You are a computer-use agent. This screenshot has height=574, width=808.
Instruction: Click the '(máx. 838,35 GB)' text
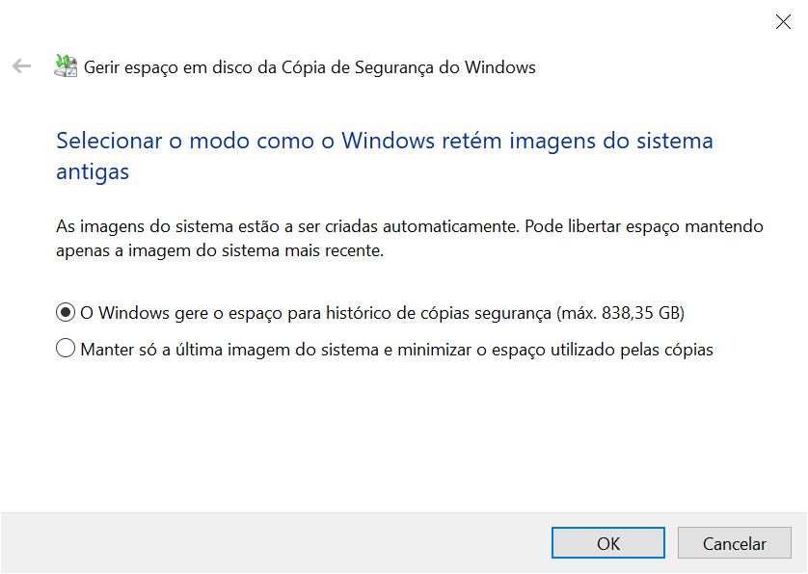pos(620,313)
